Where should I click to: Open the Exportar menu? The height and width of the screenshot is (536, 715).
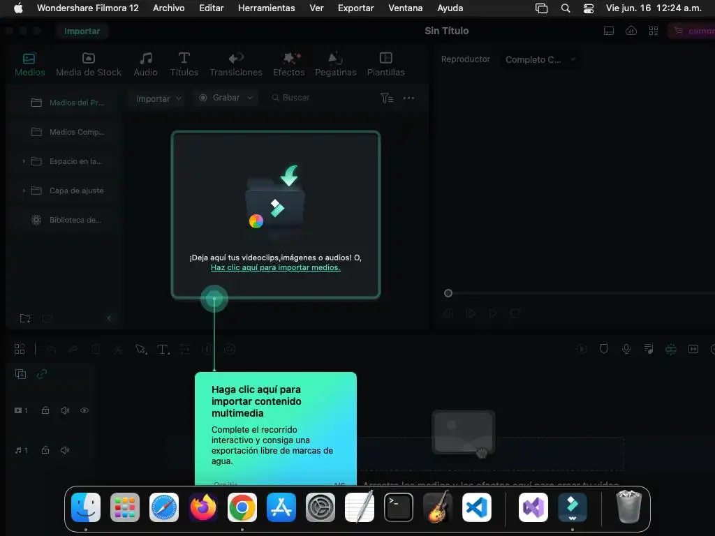tap(355, 8)
